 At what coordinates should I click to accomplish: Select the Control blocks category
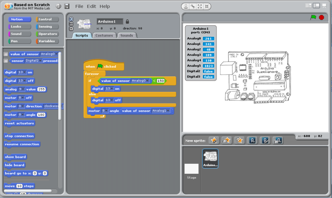coord(47,19)
